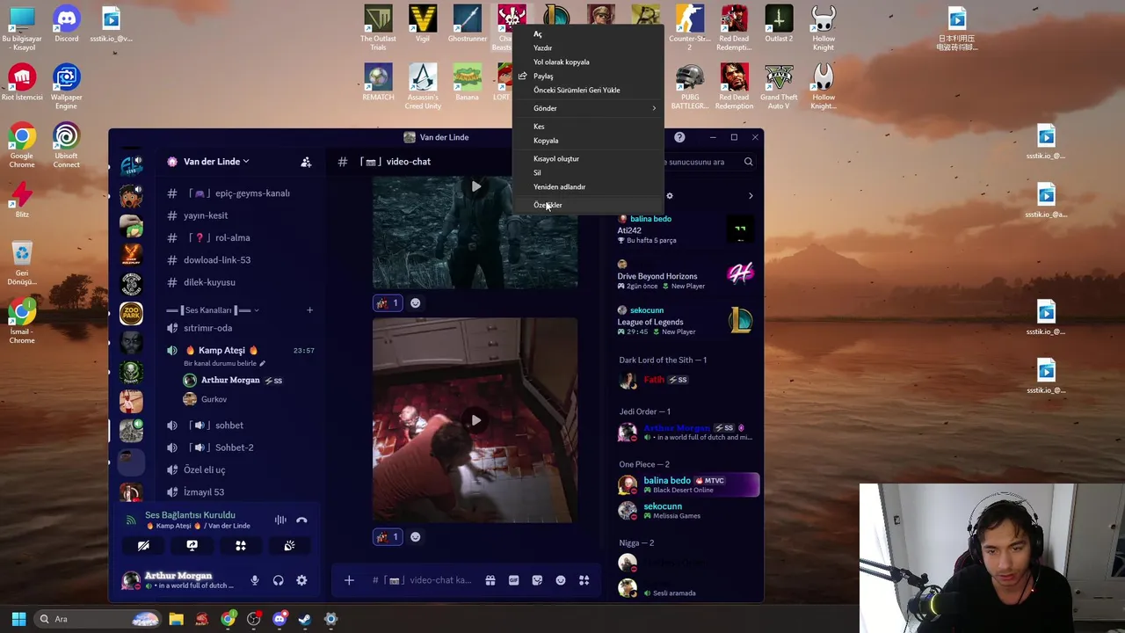
Task: Click the share screen button
Action: pyautogui.click(x=192, y=546)
